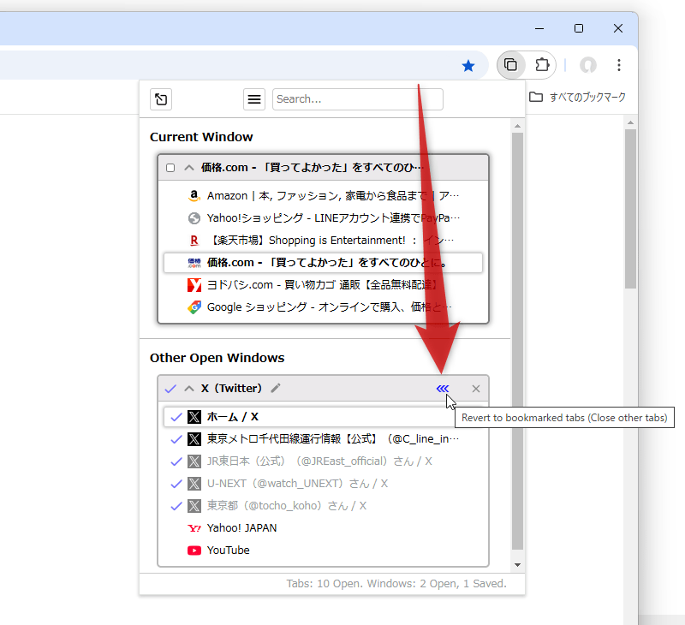Click the Search... input field
Screen dimensions: 685x625
point(357,99)
